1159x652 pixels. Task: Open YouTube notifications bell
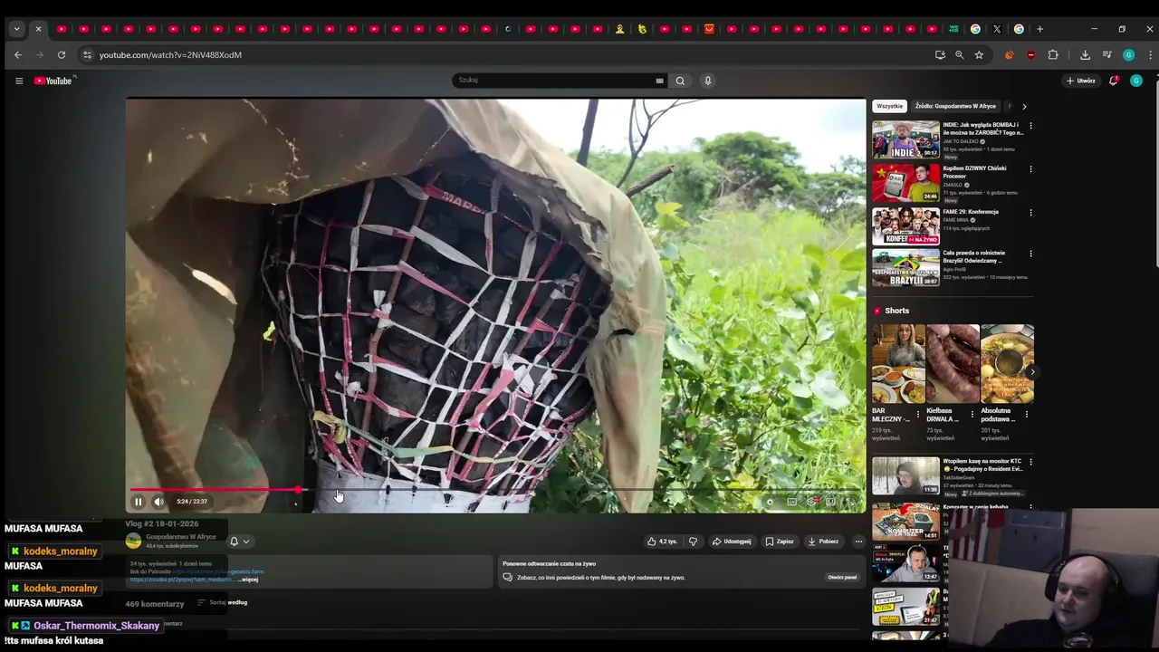1114,81
